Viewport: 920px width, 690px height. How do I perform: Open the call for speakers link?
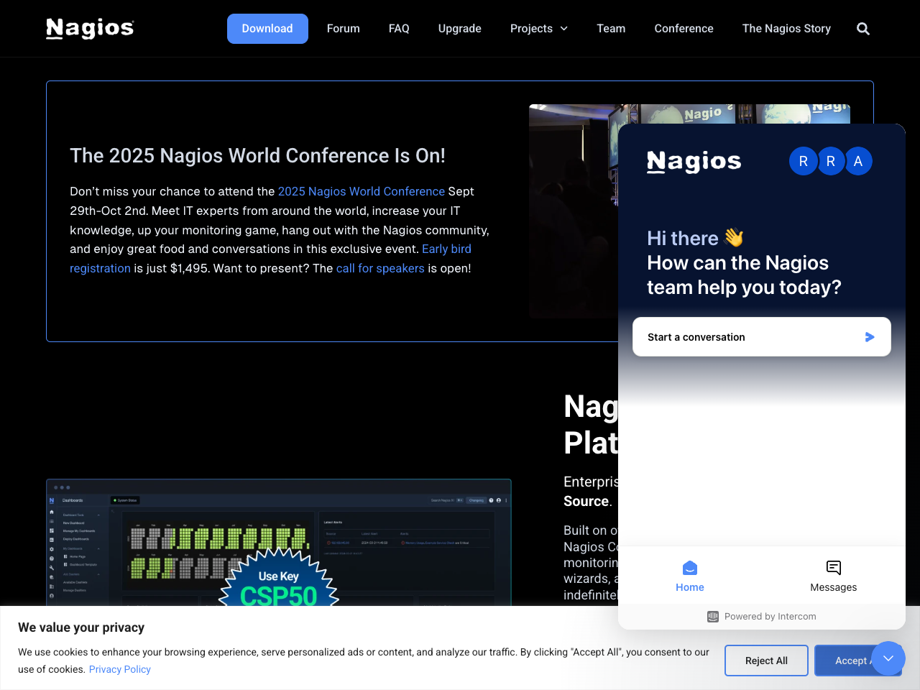(x=380, y=268)
